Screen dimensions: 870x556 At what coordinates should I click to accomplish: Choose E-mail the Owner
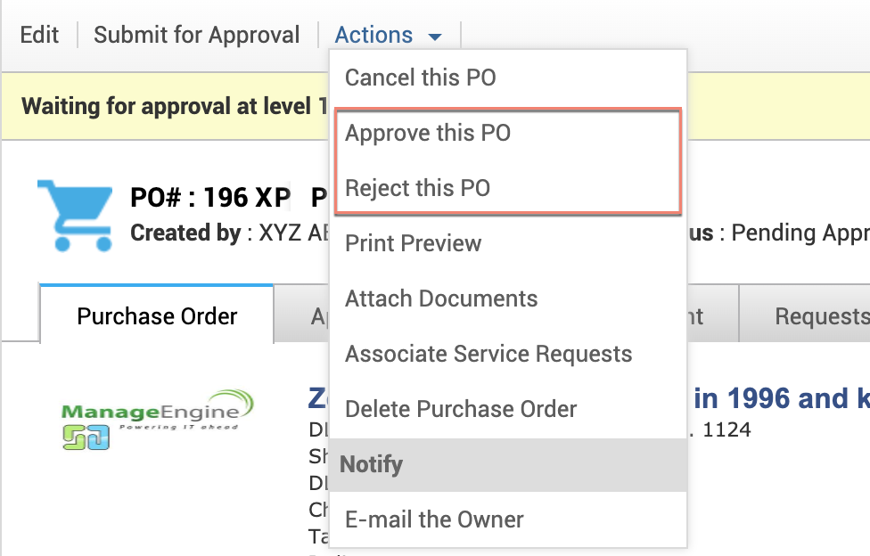click(434, 519)
